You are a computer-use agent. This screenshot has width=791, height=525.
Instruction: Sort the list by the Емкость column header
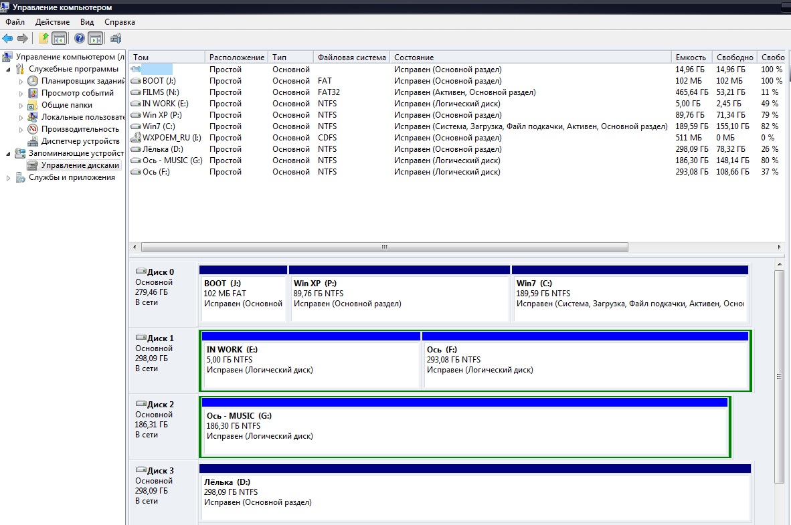691,58
